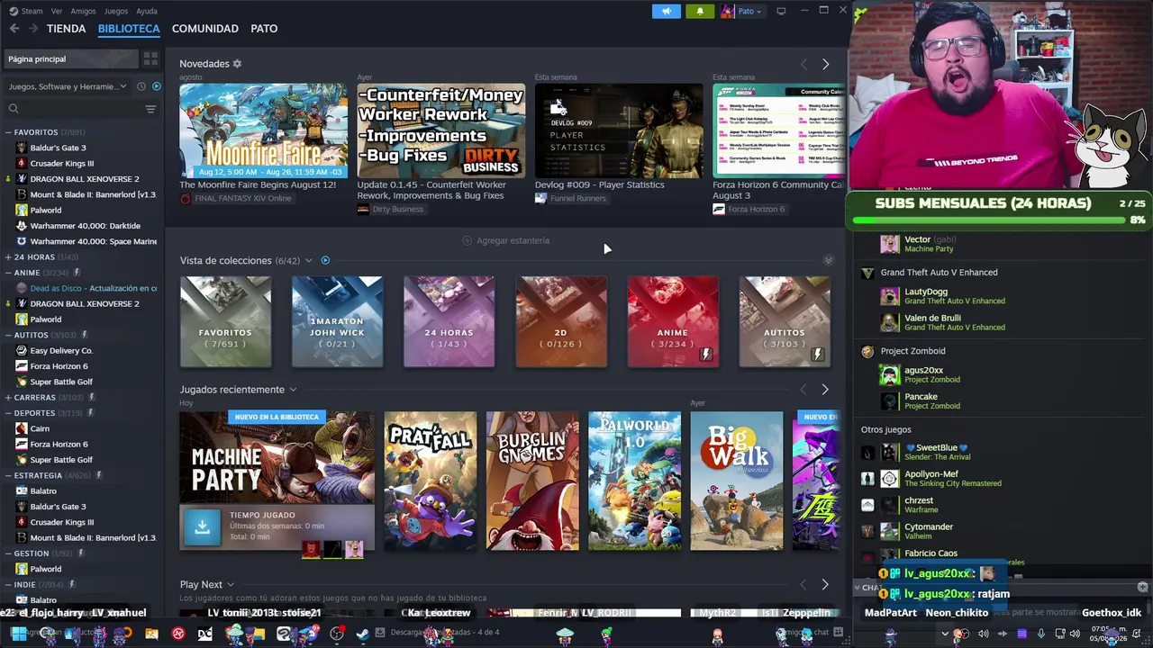Expand the 24 HORAS category

pyautogui.click(x=8, y=257)
